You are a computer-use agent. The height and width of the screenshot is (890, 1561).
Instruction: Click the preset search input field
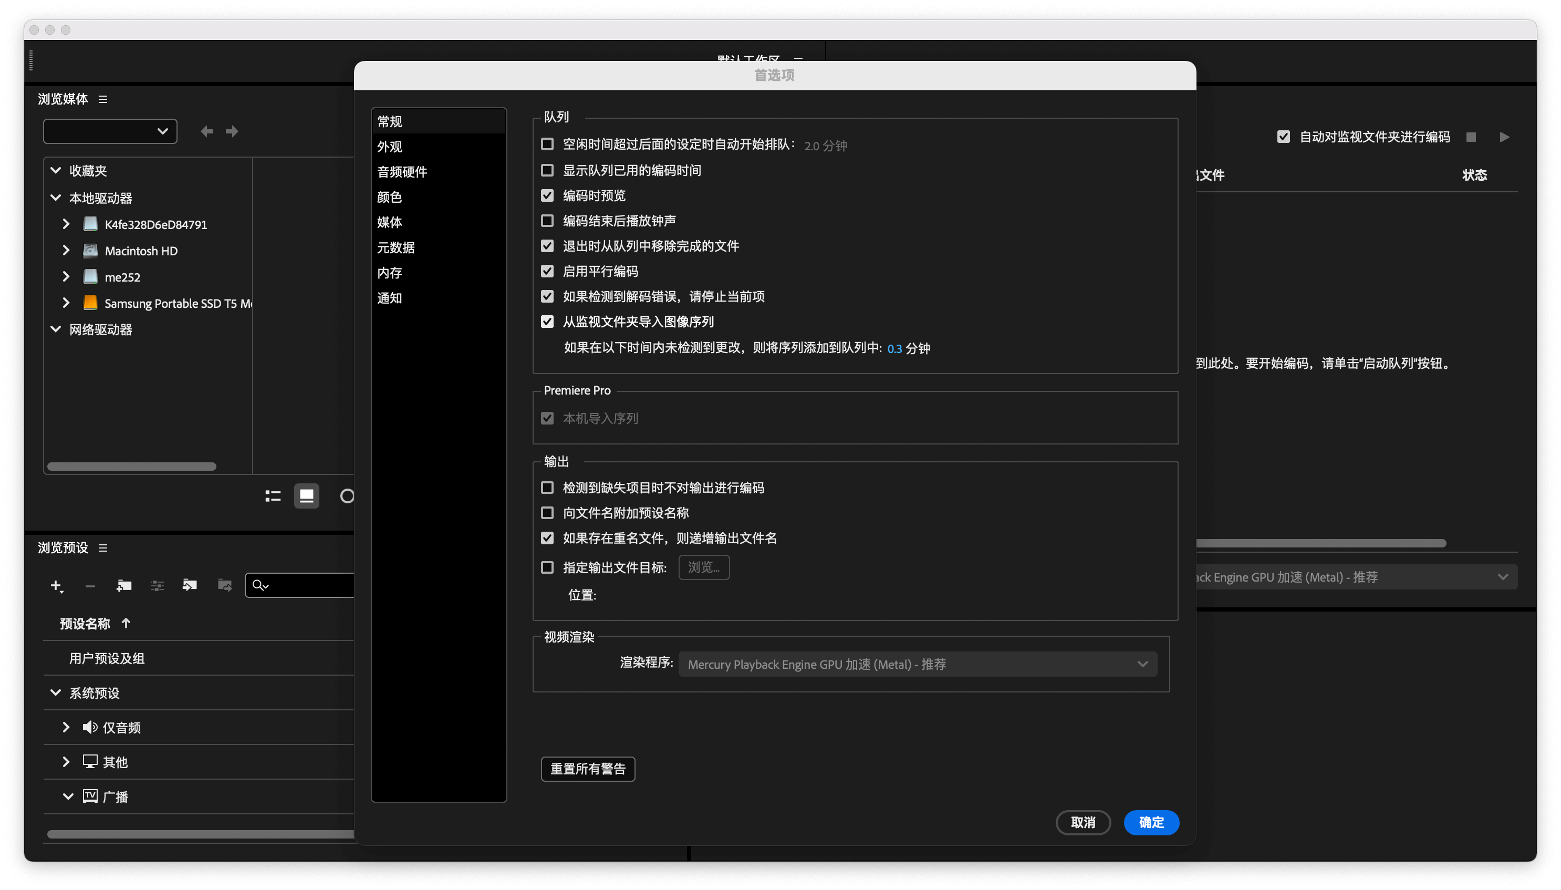pyautogui.click(x=311, y=586)
